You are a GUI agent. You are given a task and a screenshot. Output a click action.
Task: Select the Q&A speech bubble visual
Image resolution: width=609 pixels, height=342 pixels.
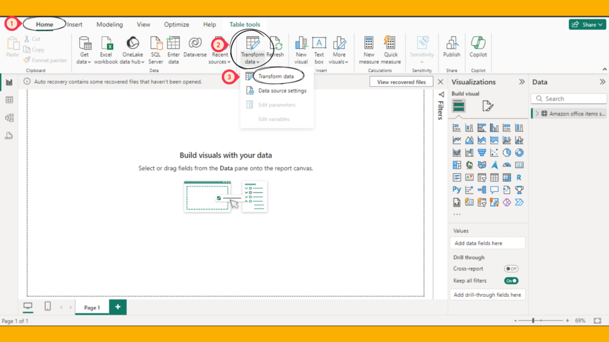(494, 189)
